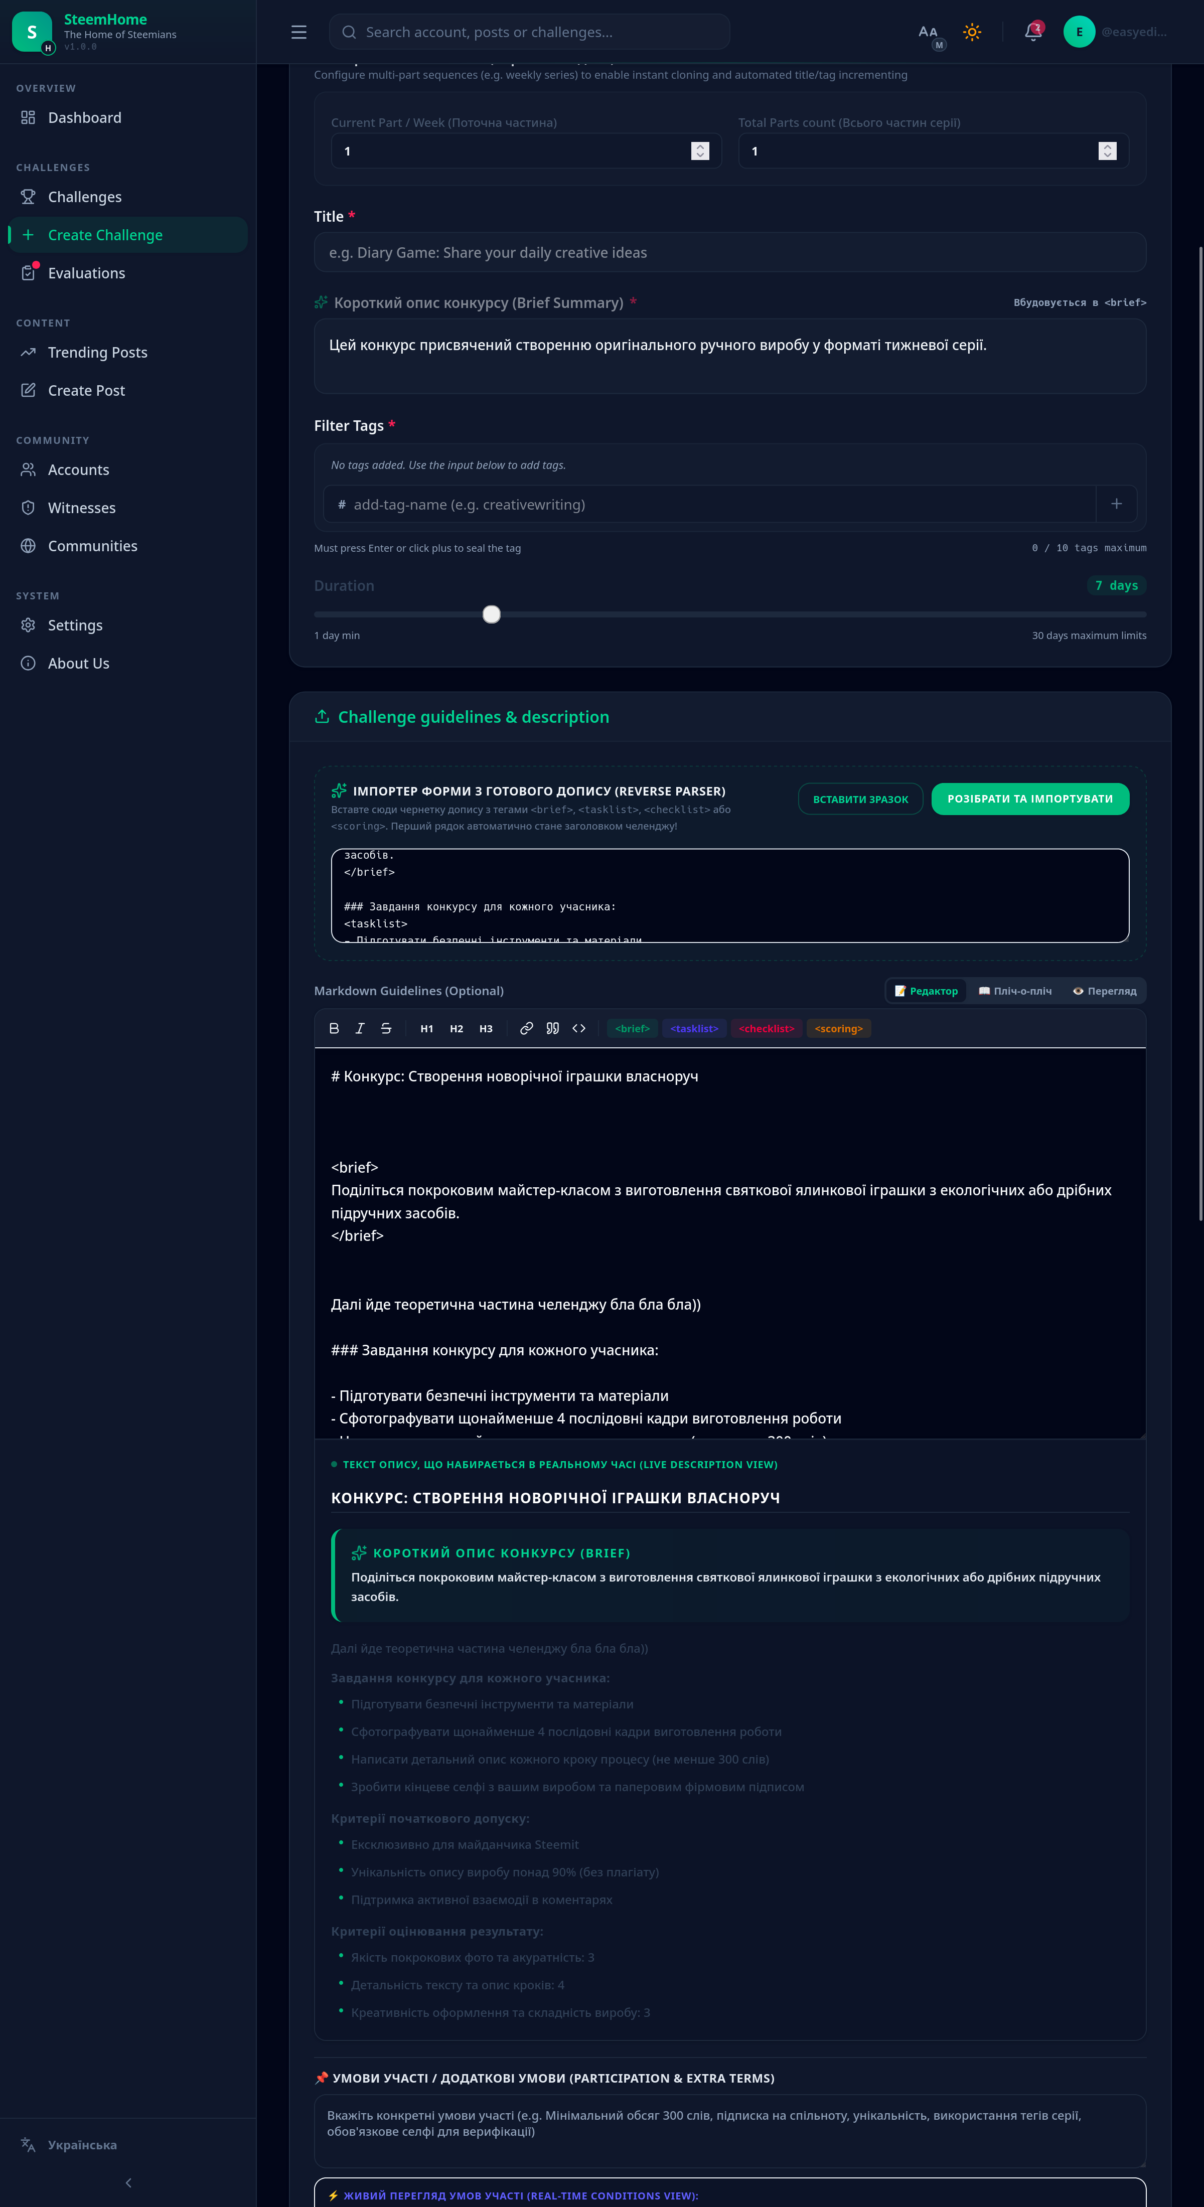This screenshot has width=1204, height=2207.
Task: Insert a link via the toolbar icon
Action: click(527, 1029)
